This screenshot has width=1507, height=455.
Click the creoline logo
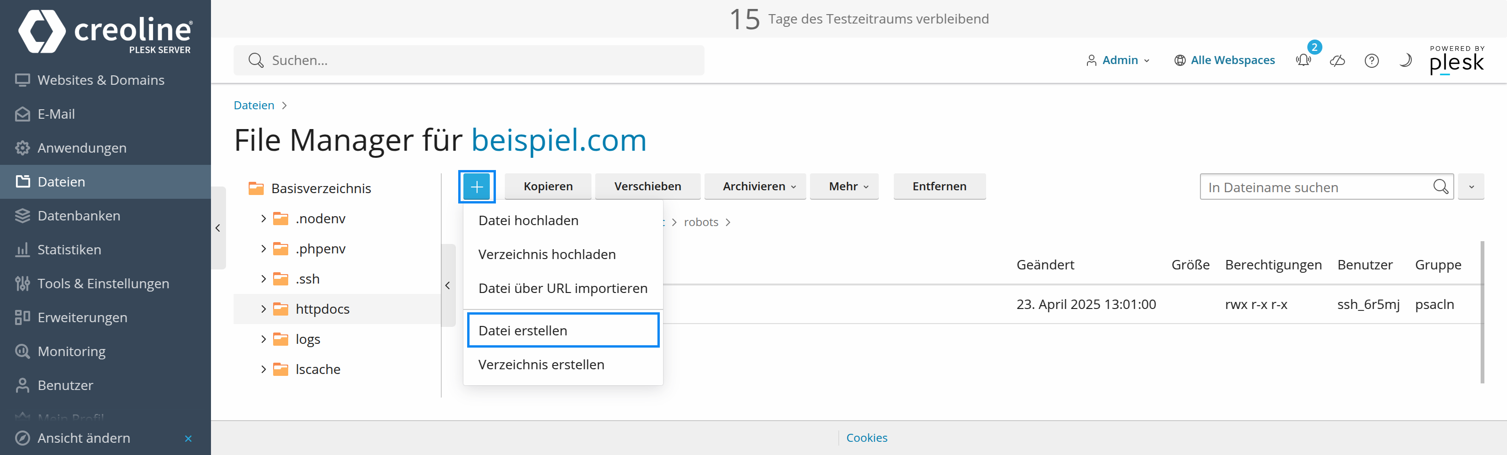tap(105, 32)
